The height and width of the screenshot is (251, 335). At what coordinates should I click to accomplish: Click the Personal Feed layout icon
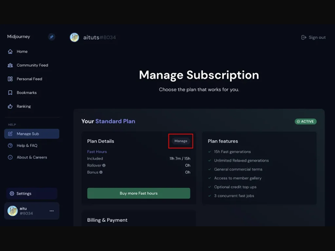(x=10, y=79)
